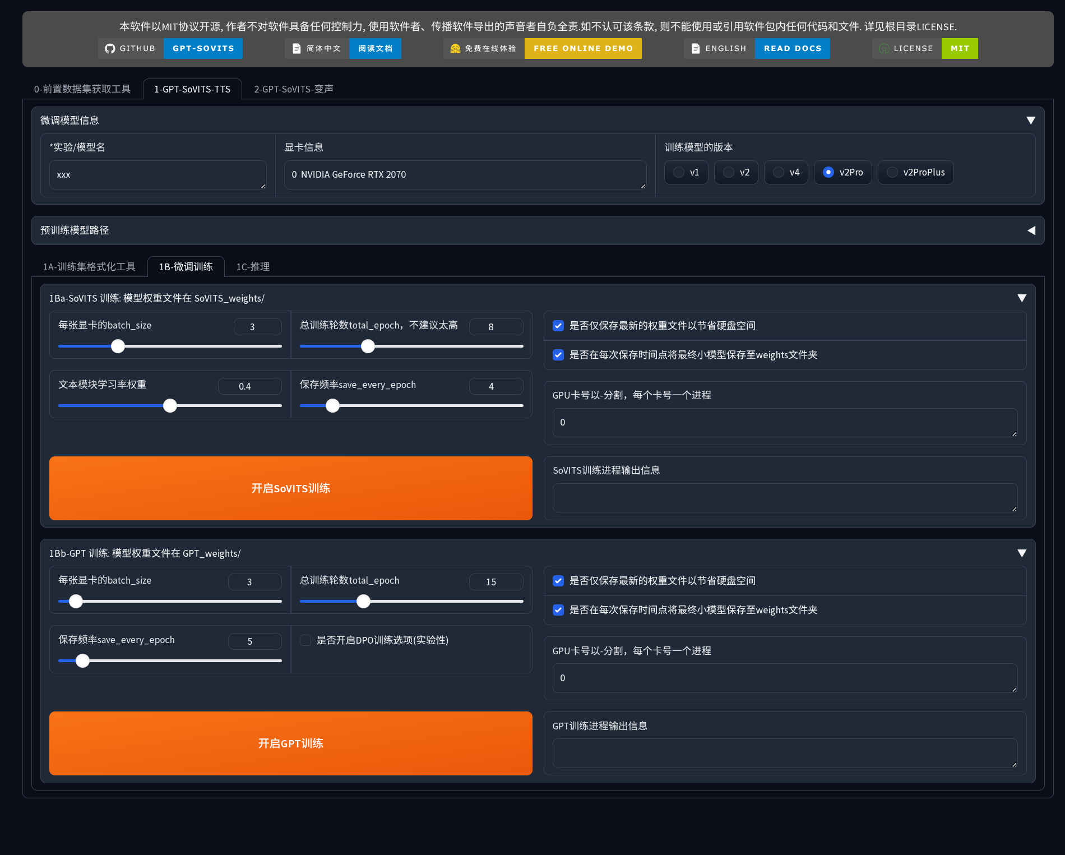The height and width of the screenshot is (855, 1065).
Task: Click the English docs file icon
Action: point(696,49)
